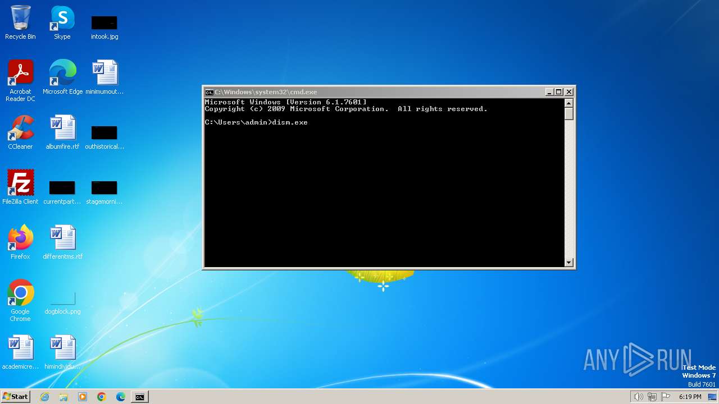Image resolution: width=719 pixels, height=404 pixels.
Task: Launch FileZilla Client shortcut
Action: pyautogui.click(x=20, y=187)
